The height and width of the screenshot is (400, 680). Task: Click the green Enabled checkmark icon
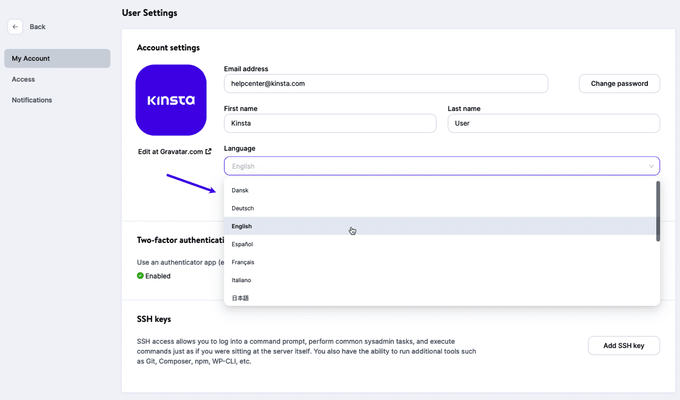(x=140, y=275)
